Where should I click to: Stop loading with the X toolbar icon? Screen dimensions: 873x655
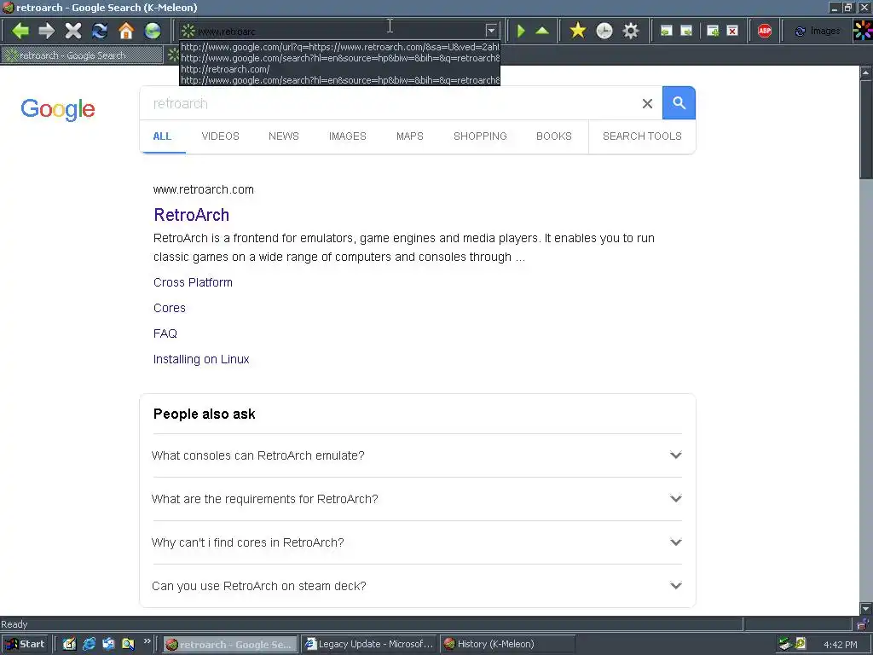click(73, 31)
